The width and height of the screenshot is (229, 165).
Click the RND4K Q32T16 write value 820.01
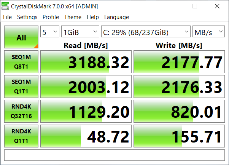coord(179,111)
